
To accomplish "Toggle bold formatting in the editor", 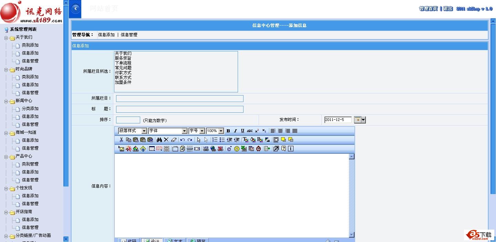I will [x=228, y=131].
